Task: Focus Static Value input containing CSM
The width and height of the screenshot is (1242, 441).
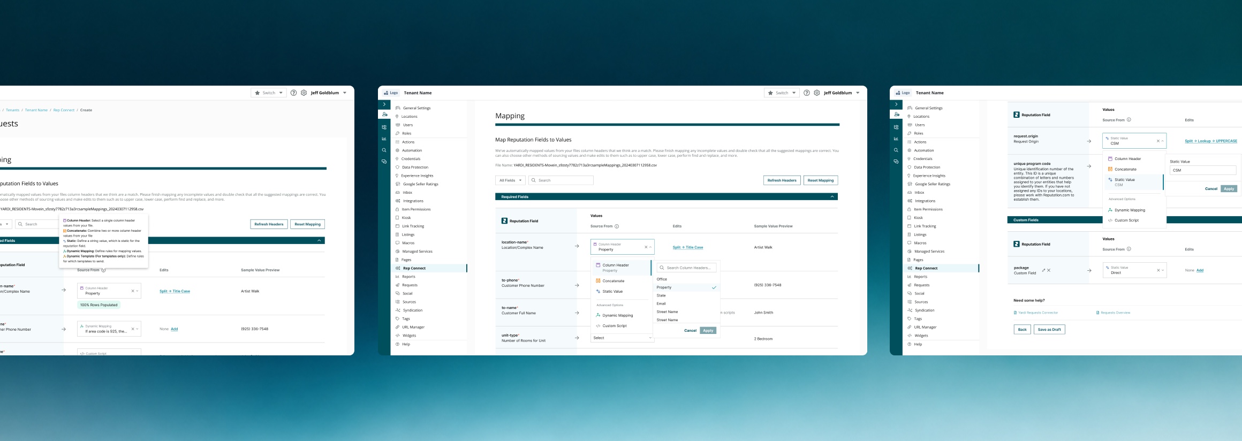Action: click(x=1203, y=170)
